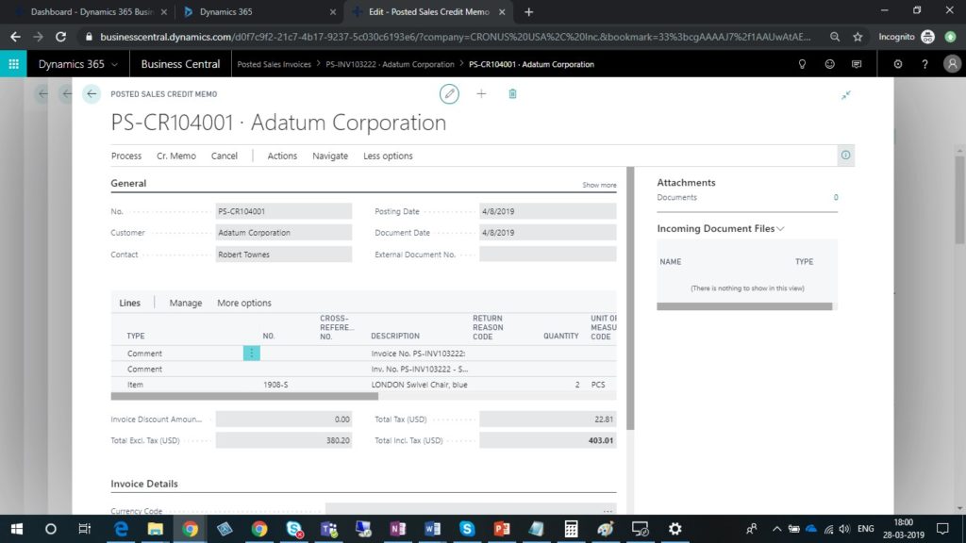Click the edit pencil icon
This screenshot has height=543, width=966.
[449, 94]
